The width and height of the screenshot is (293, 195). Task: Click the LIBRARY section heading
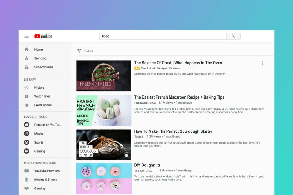click(30, 79)
